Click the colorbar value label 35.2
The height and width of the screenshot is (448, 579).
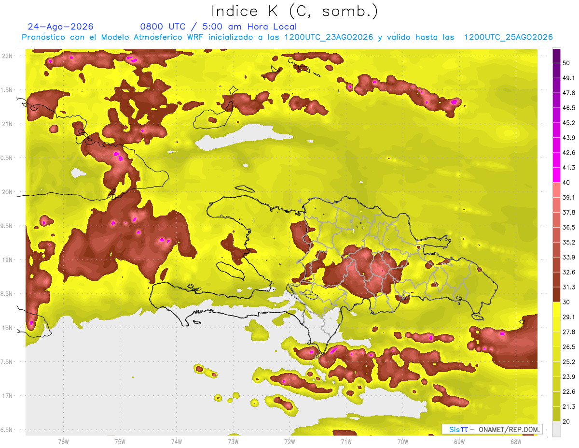point(569,242)
